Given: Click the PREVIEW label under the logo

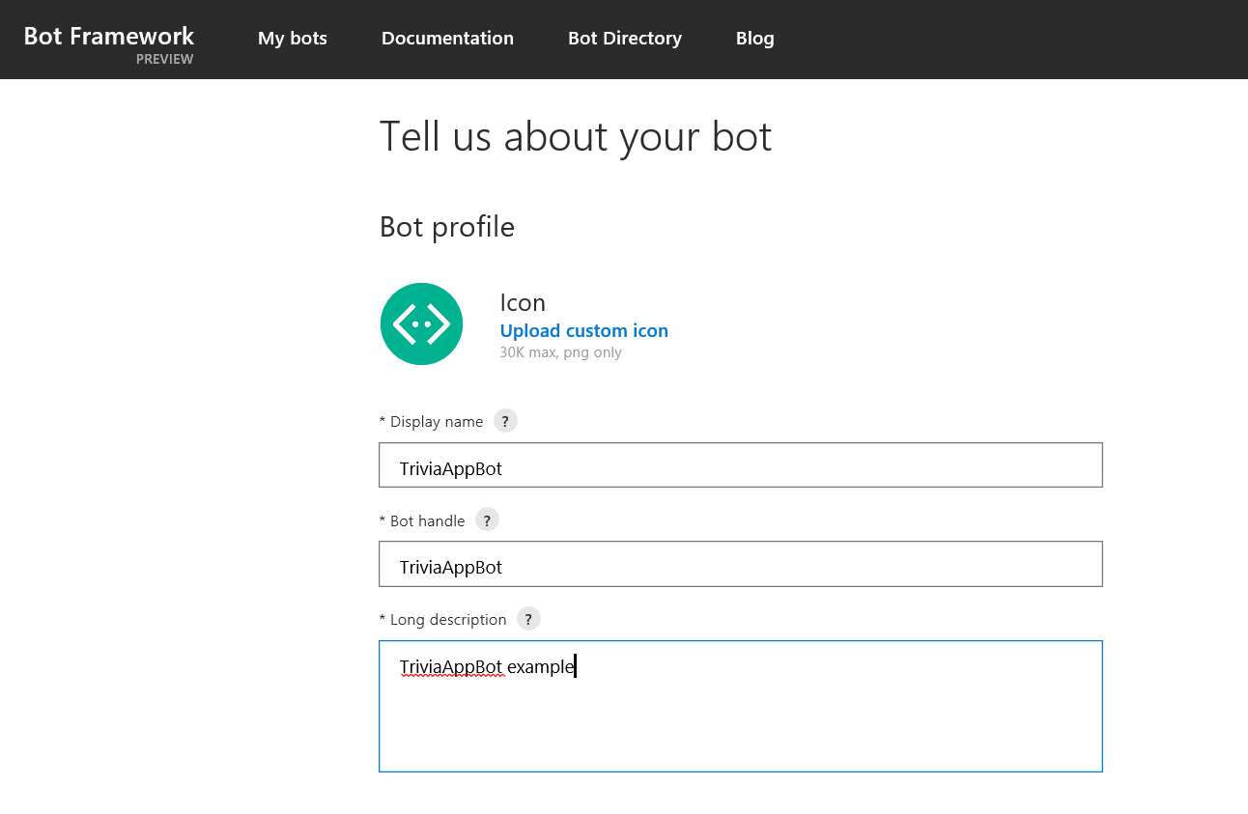Looking at the screenshot, I should [x=164, y=59].
